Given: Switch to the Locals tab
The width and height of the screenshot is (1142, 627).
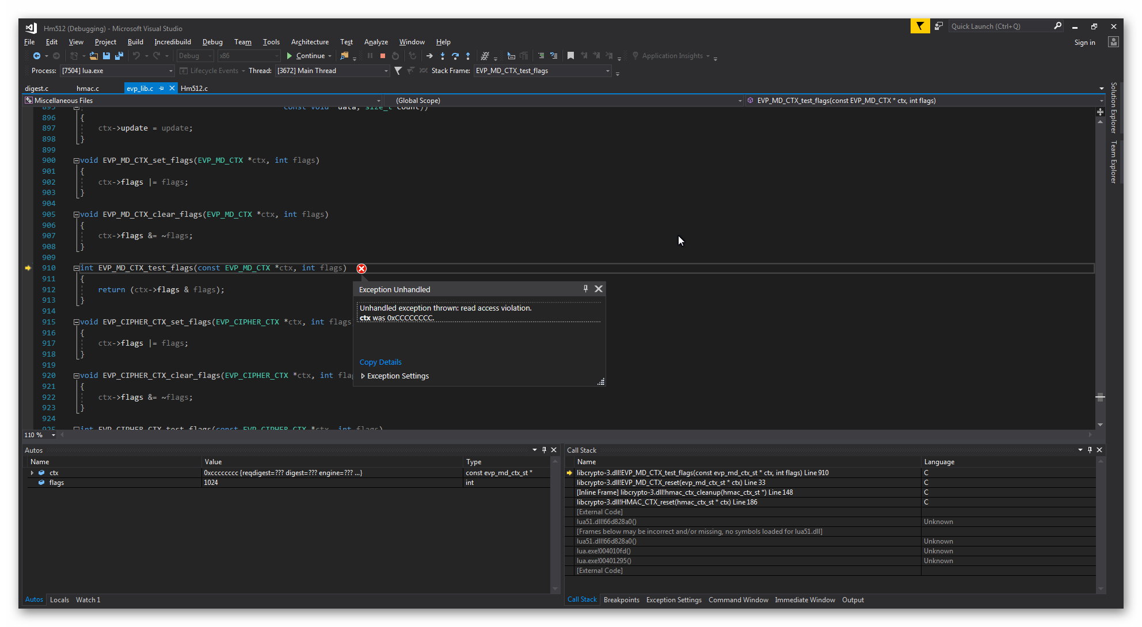Looking at the screenshot, I should click(x=59, y=600).
